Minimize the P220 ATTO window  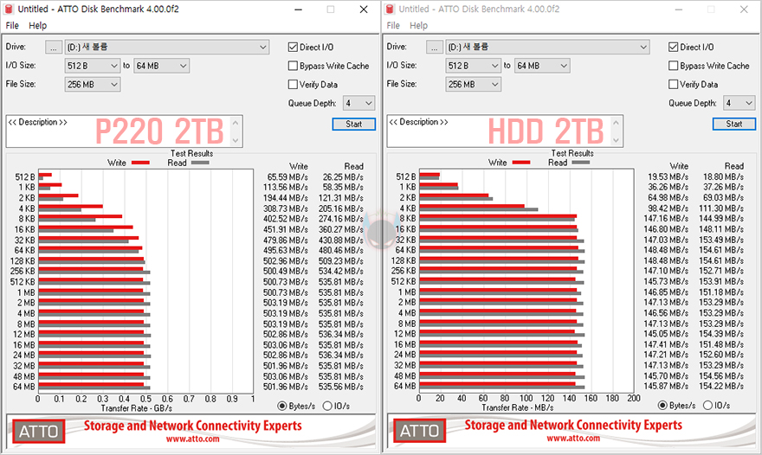[x=299, y=10]
